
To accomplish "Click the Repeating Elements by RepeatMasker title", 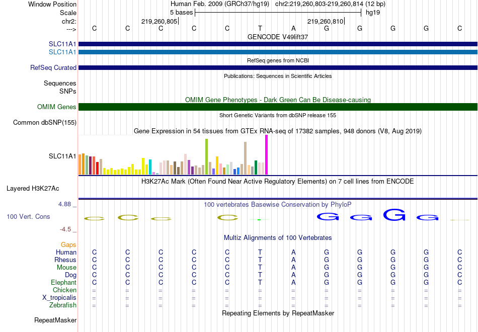I will click(278, 313).
